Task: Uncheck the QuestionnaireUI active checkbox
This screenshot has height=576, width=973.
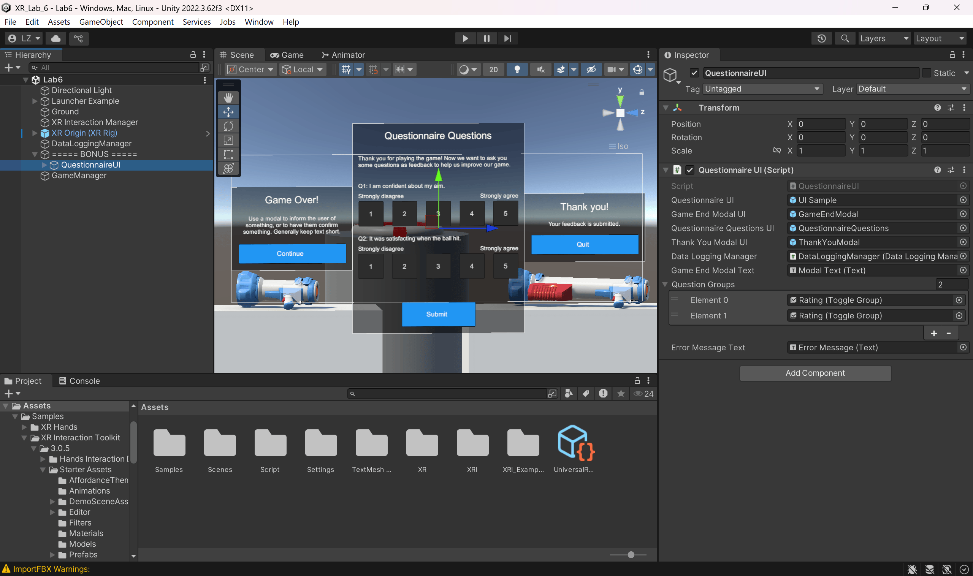Action: point(694,73)
